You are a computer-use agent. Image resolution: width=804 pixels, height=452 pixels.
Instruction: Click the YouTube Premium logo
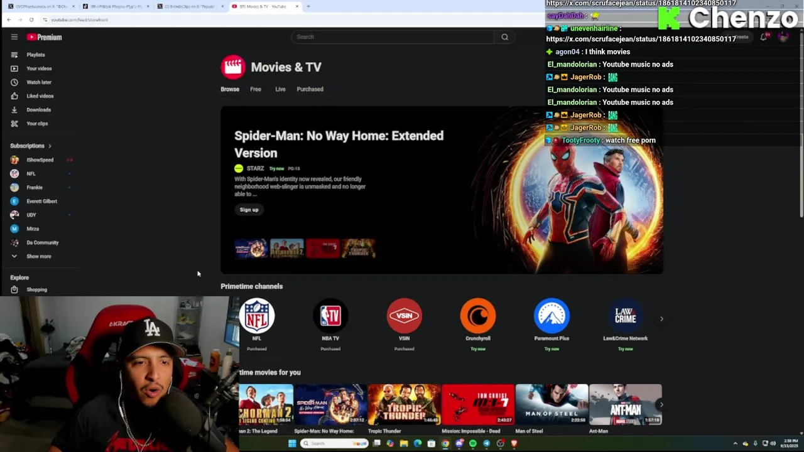tap(44, 37)
